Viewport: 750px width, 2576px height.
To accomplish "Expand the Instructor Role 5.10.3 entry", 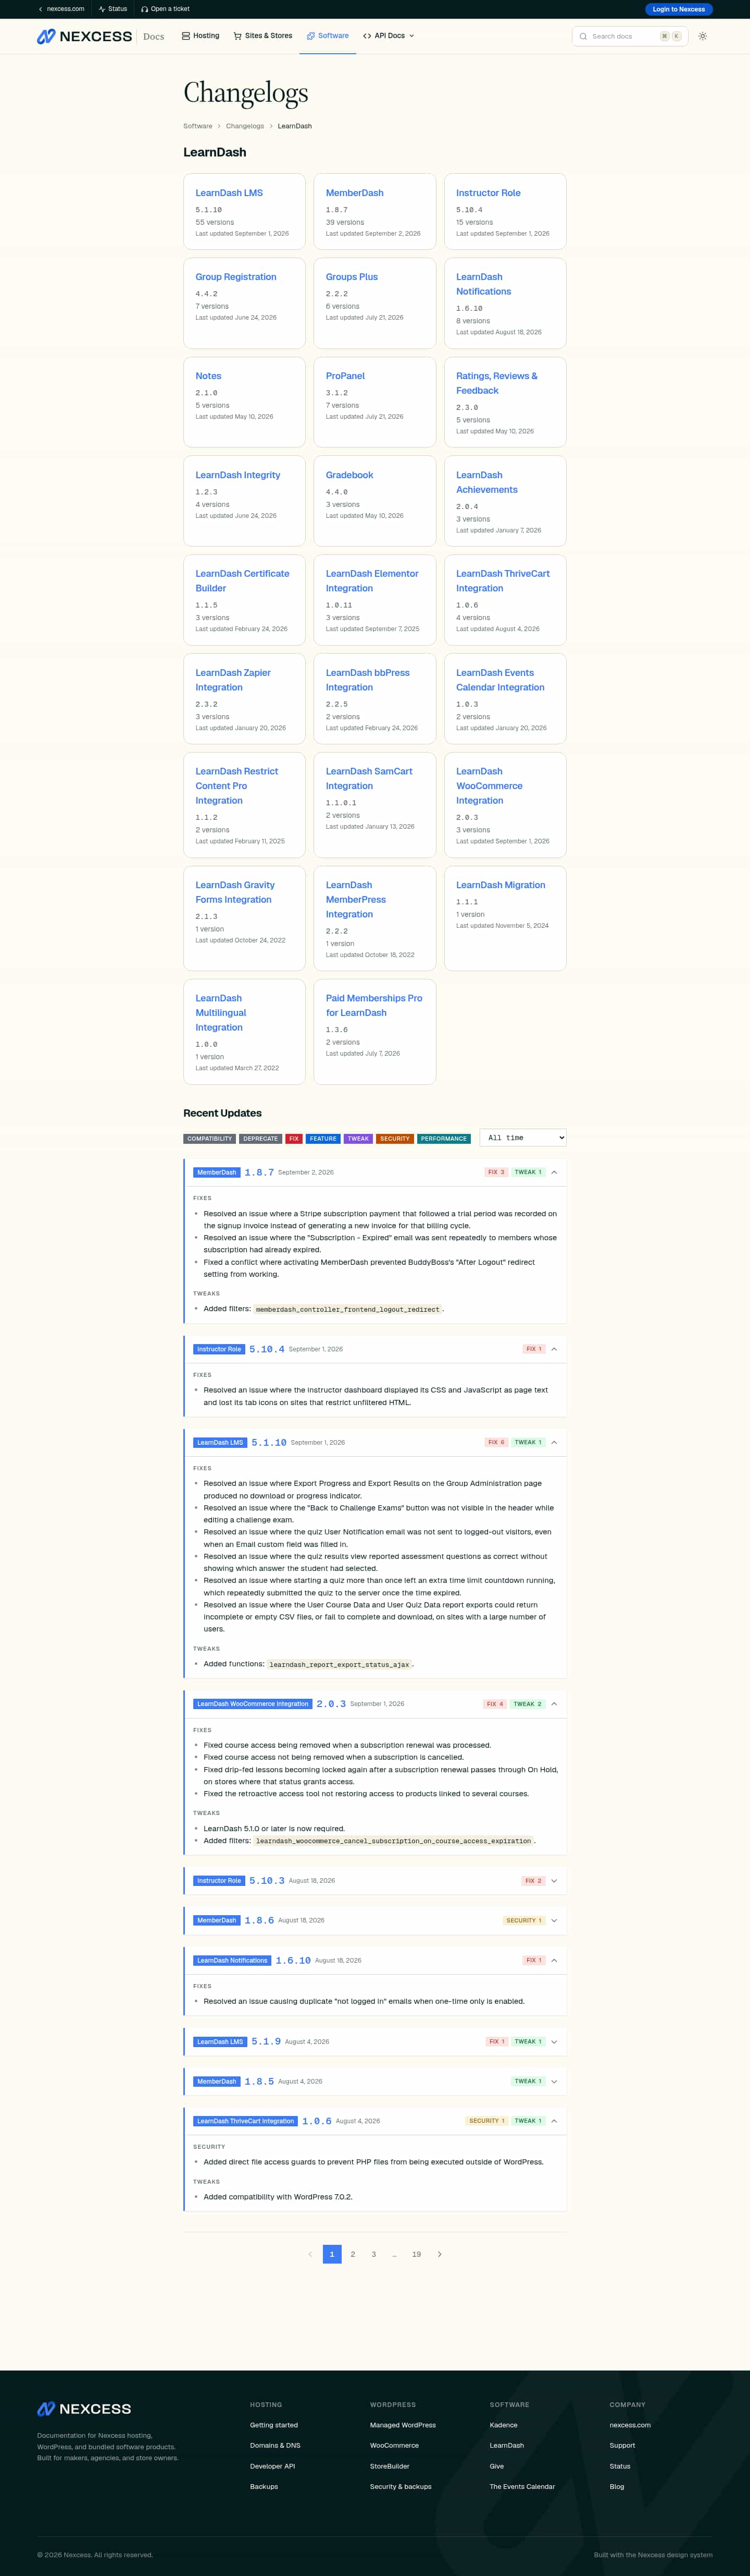I will pyautogui.click(x=554, y=1881).
